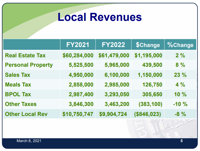Click the March 8, 2021 footer date

click(x=29, y=141)
